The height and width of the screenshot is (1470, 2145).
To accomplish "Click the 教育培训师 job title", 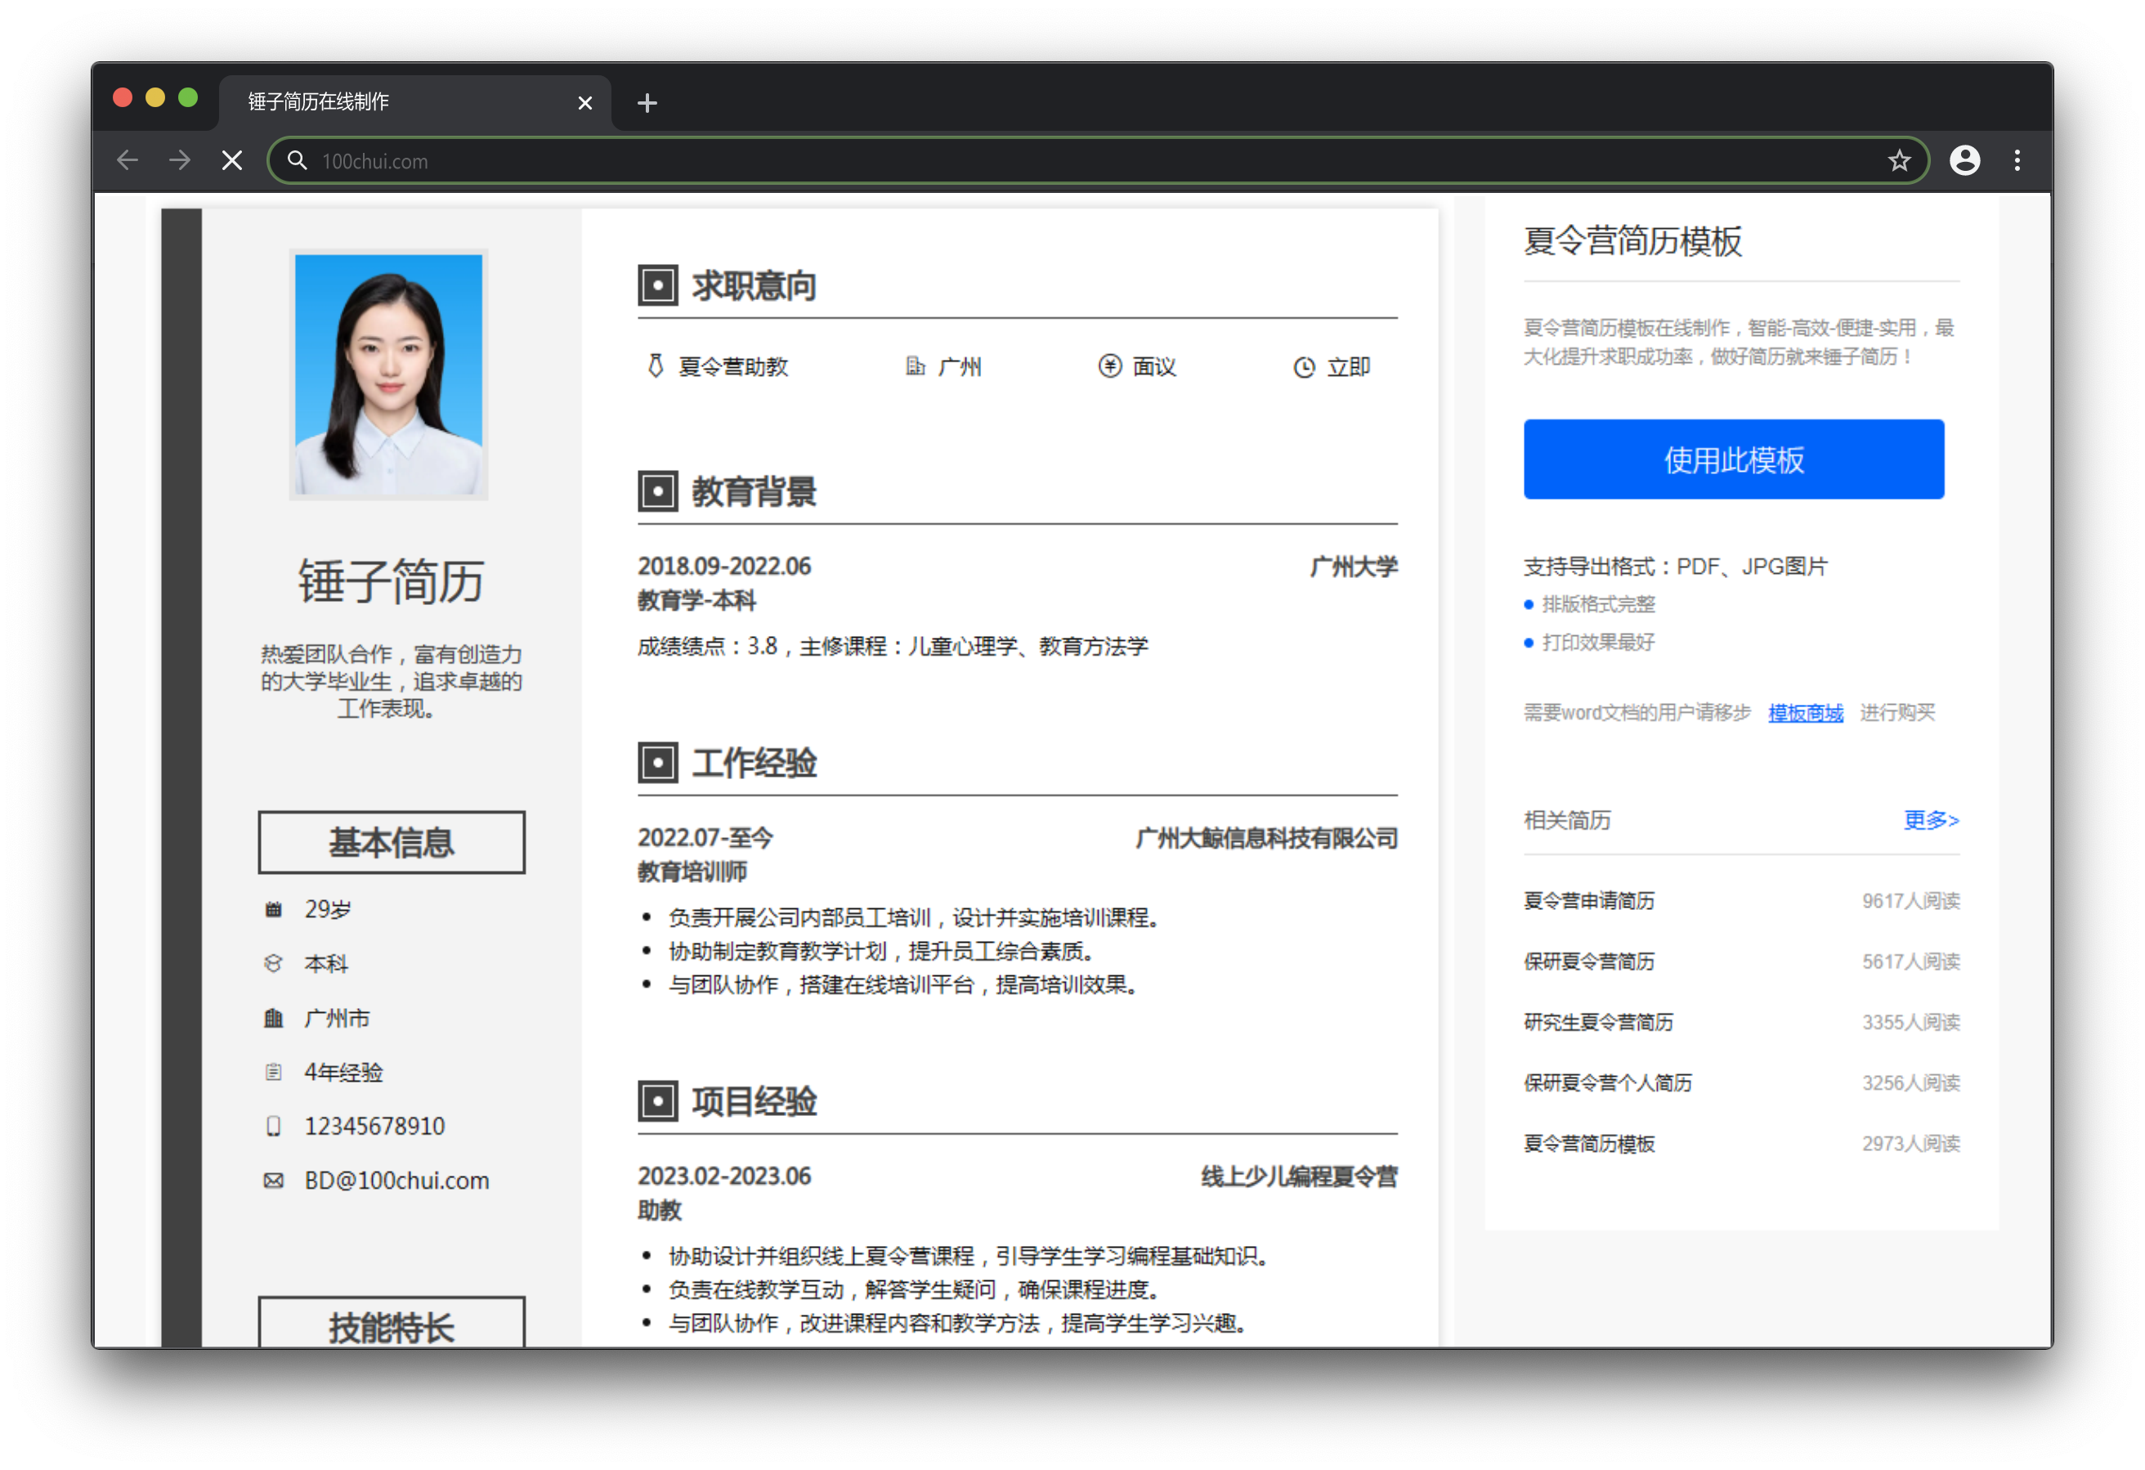I will click(692, 872).
